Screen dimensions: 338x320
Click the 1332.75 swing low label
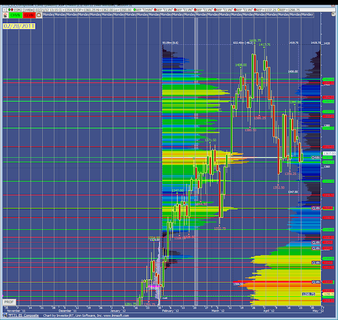(220, 228)
